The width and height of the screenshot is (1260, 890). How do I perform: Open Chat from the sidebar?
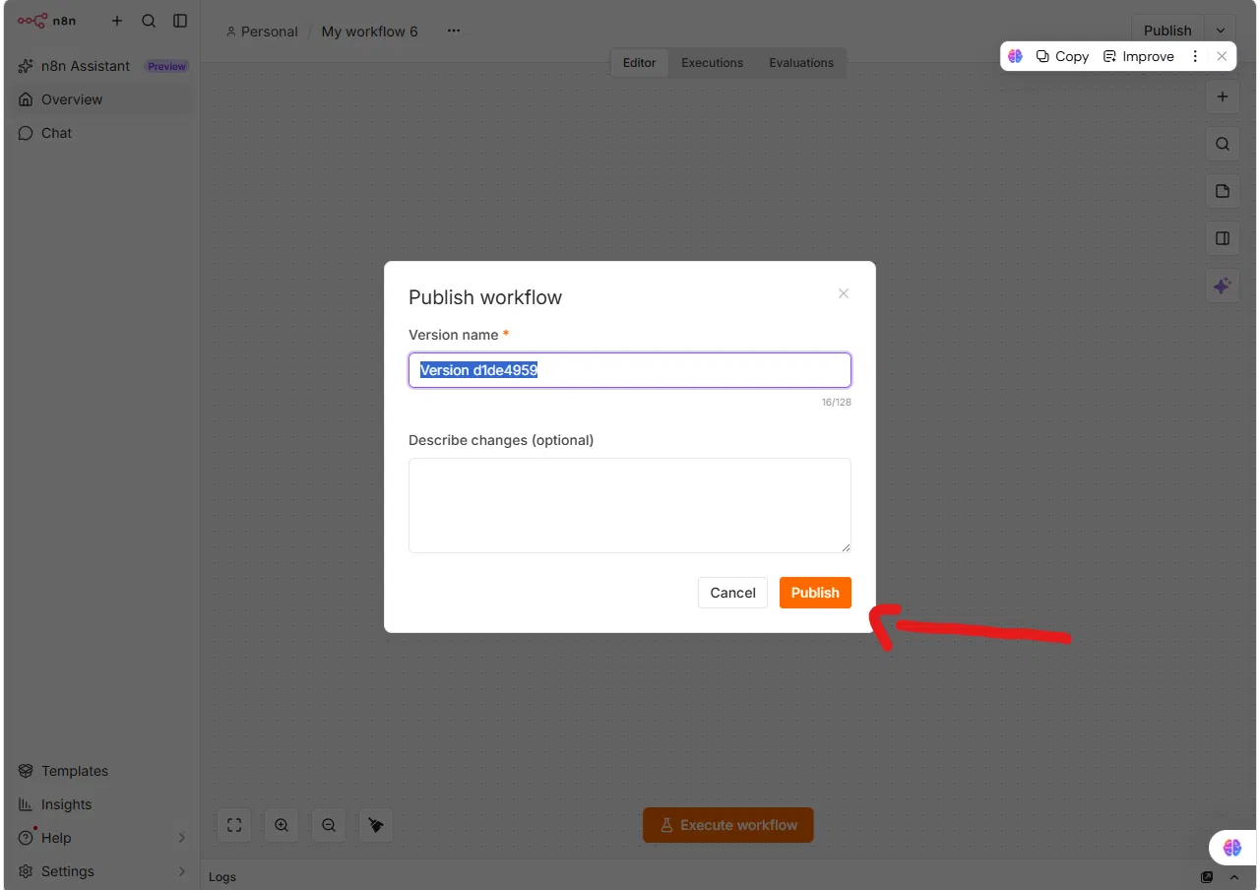point(103,133)
